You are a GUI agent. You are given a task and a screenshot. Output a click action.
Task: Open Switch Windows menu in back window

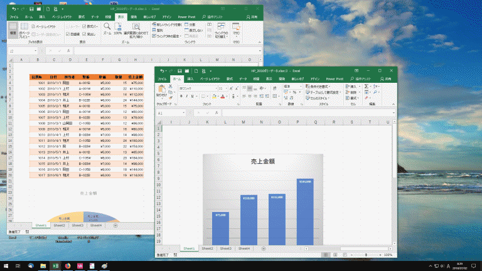(221, 30)
